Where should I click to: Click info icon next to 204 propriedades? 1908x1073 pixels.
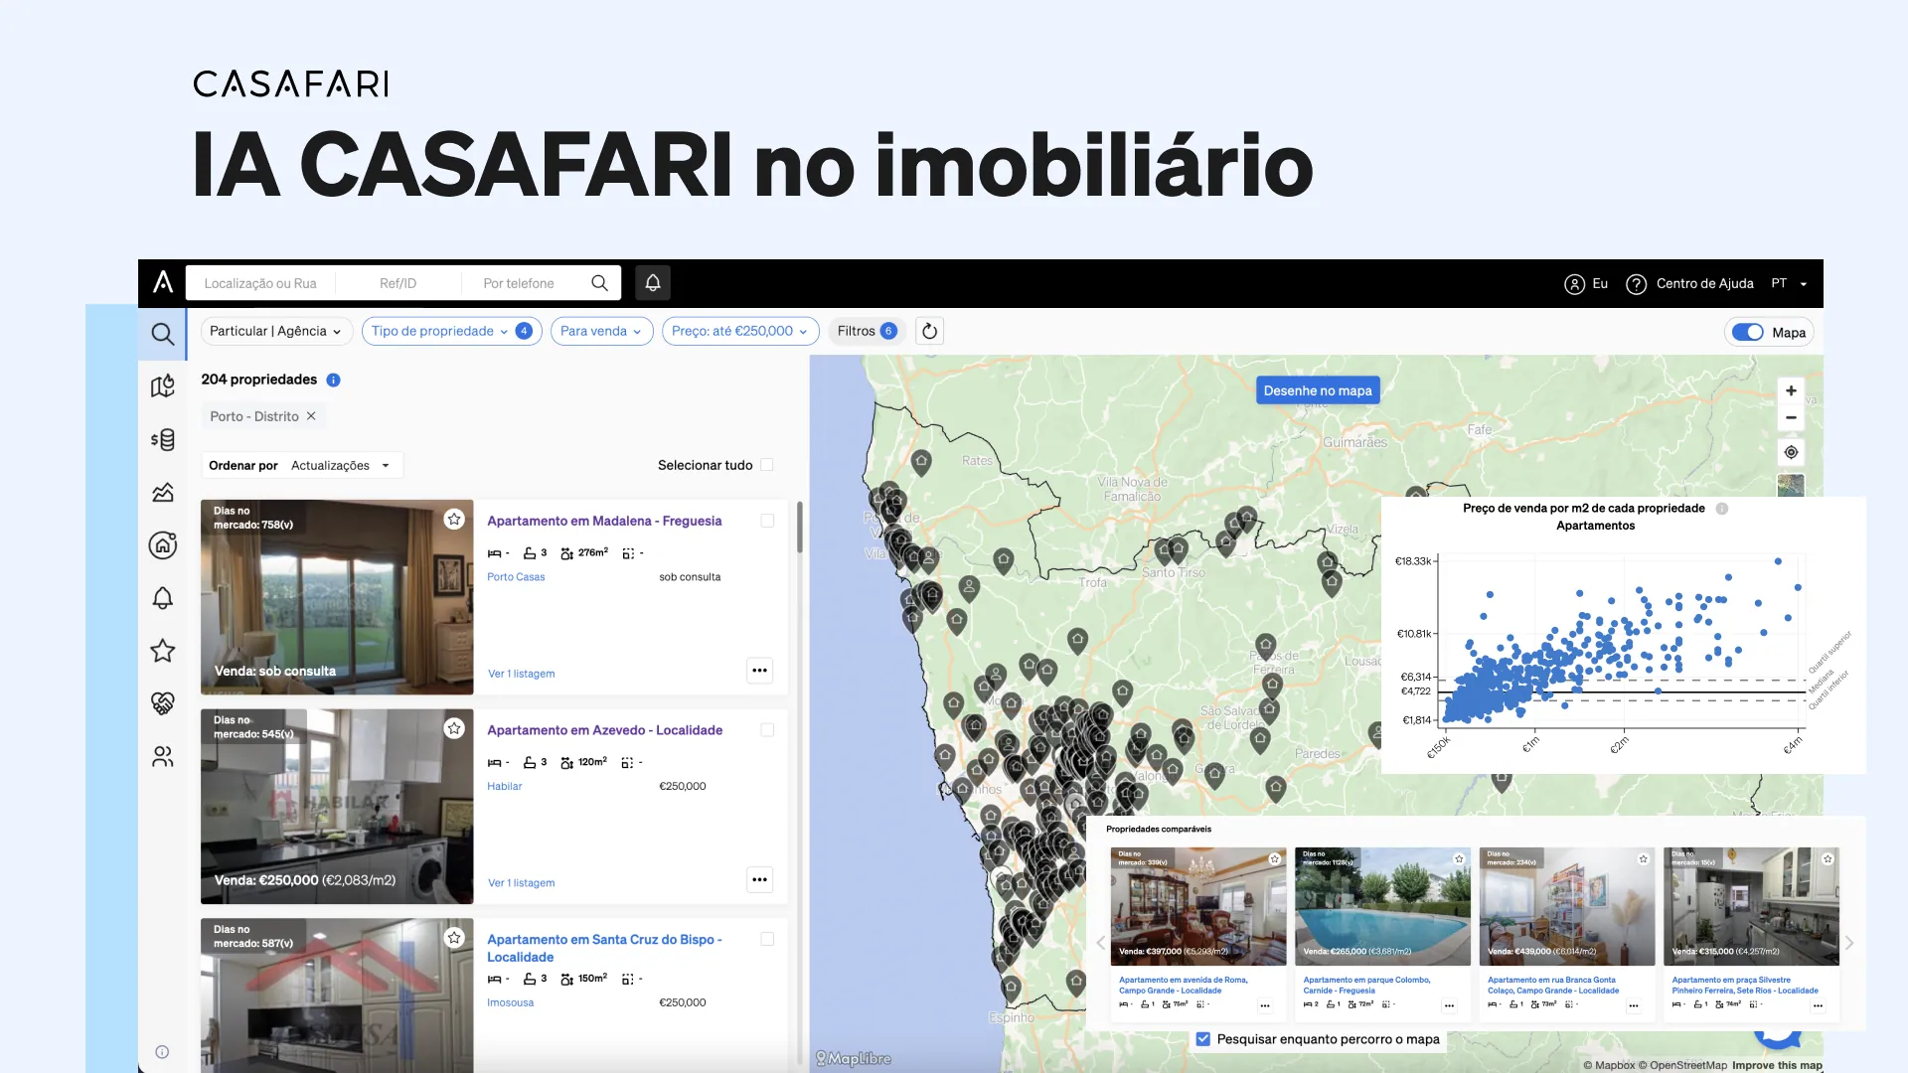tap(334, 380)
